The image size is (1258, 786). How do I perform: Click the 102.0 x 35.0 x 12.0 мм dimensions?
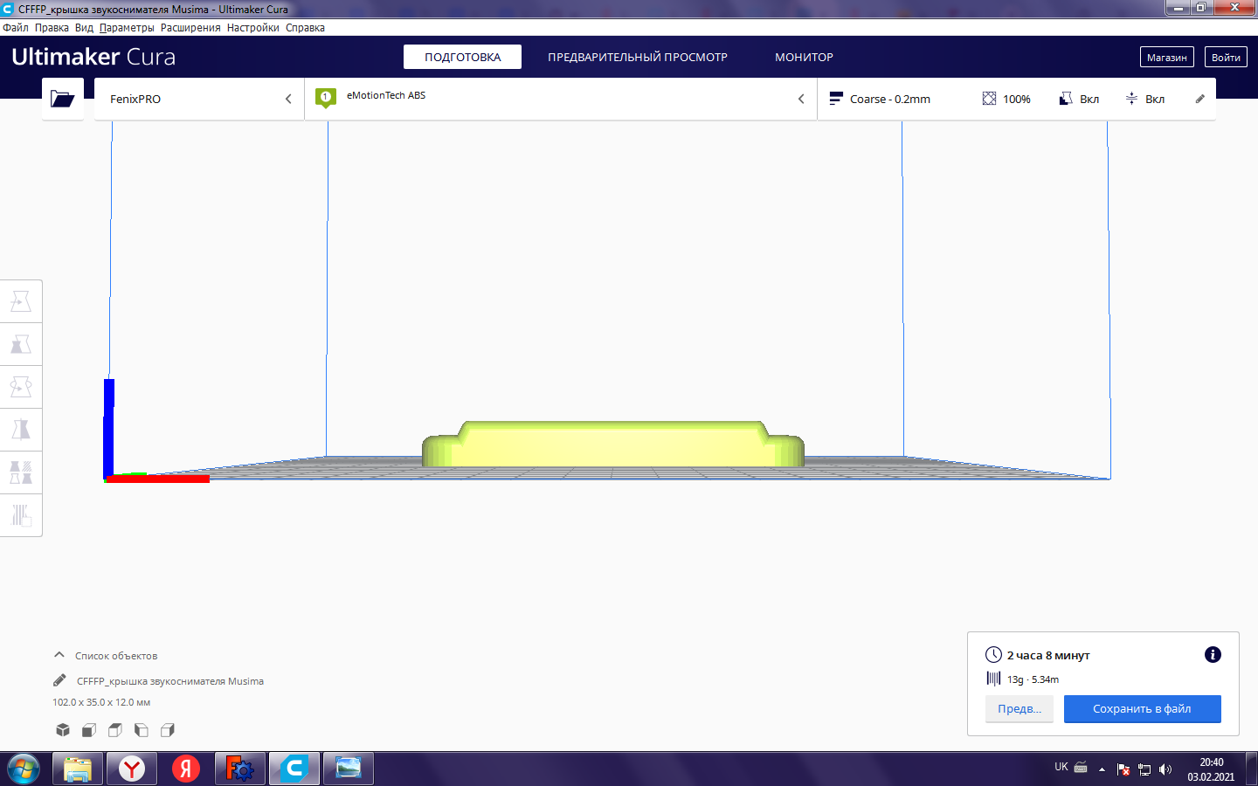101,702
